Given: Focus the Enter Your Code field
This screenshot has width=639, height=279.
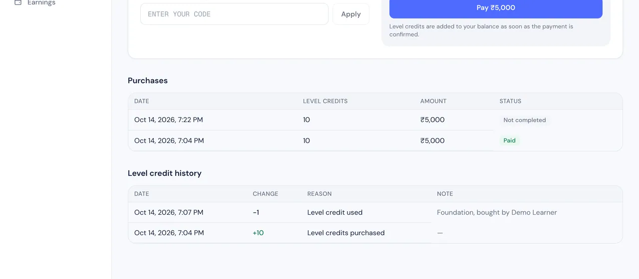Looking at the screenshot, I should tap(234, 14).
